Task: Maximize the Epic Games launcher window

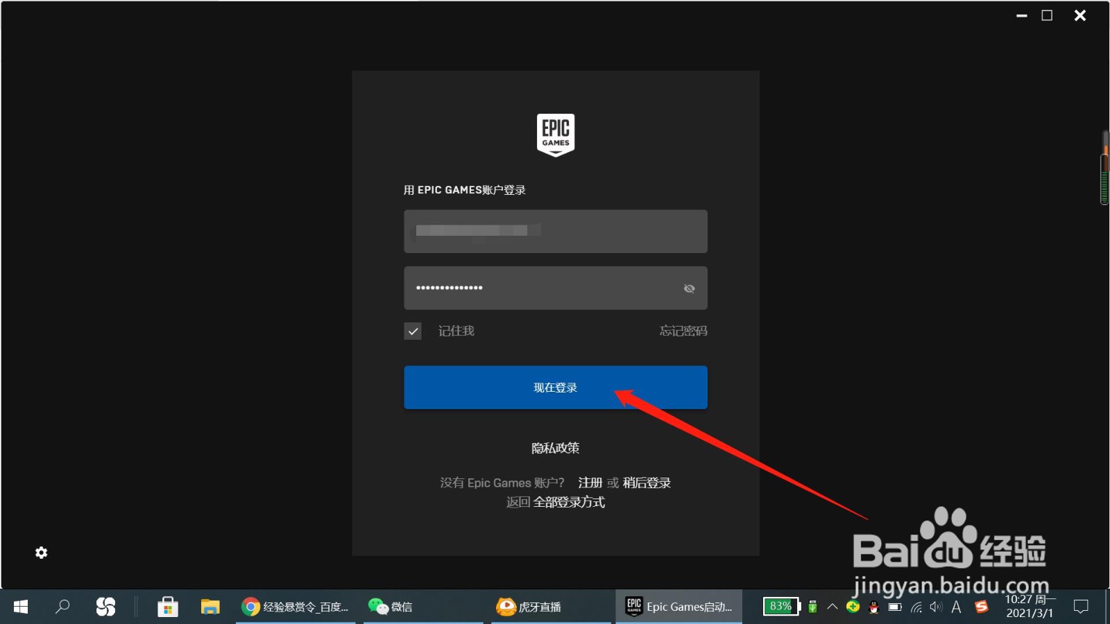Action: pos(1048,15)
